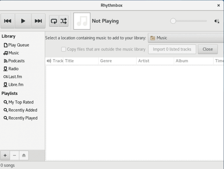224x169 pixels.
Task: Sort by Title column header
Action: tap(81, 61)
